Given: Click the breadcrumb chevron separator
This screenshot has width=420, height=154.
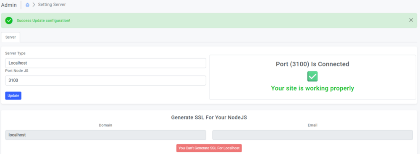Looking at the screenshot, I should (34, 5).
